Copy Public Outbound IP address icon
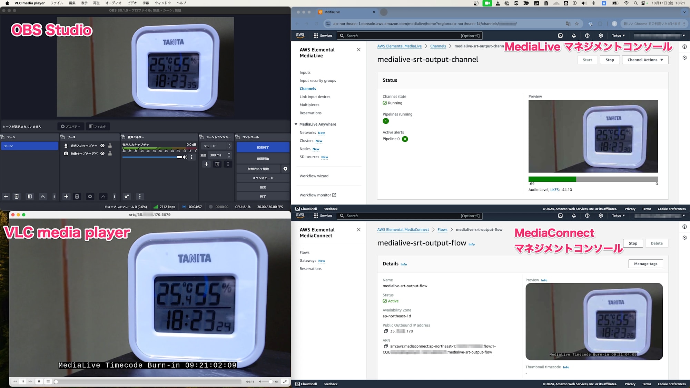 coord(386,331)
